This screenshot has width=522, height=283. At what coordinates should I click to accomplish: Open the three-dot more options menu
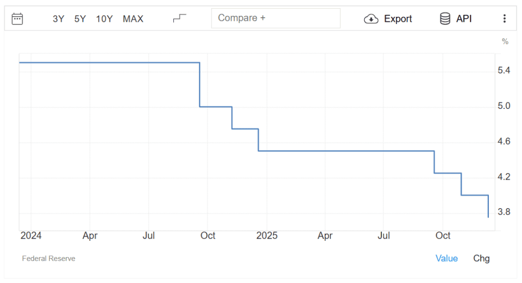tap(504, 19)
